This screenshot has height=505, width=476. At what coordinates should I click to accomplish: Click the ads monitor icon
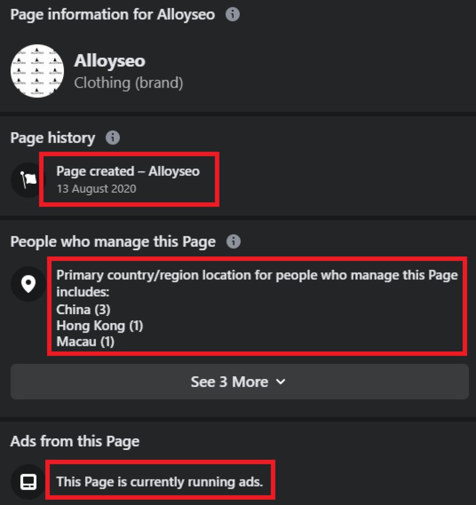pyautogui.click(x=29, y=482)
